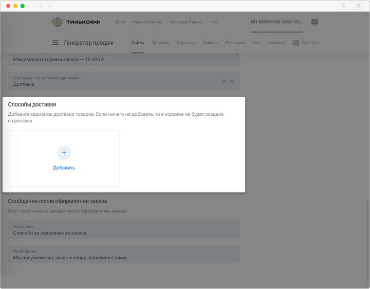Expand the delivery description page dropdown
Image resolution: width=370 pixels, height=289 pixels.
232,81
